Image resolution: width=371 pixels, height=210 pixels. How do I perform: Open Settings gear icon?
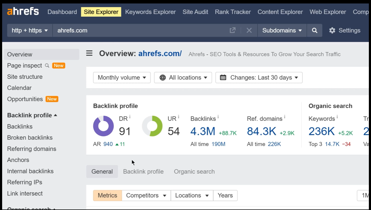tap(332, 30)
